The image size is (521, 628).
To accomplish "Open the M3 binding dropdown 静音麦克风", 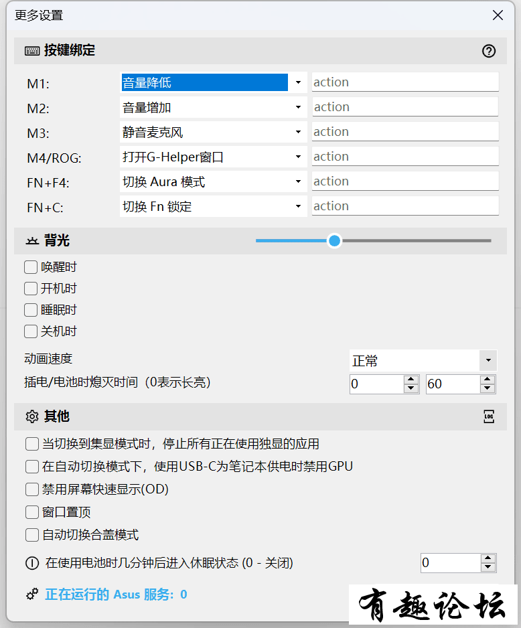I will [213, 132].
